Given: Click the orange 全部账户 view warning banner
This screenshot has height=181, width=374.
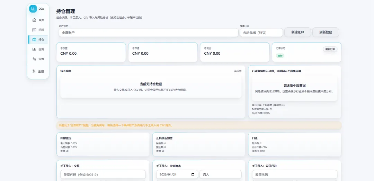Looking at the screenshot, I should pos(199,125).
